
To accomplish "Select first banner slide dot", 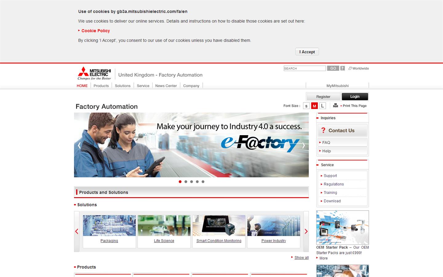I will click(180, 182).
